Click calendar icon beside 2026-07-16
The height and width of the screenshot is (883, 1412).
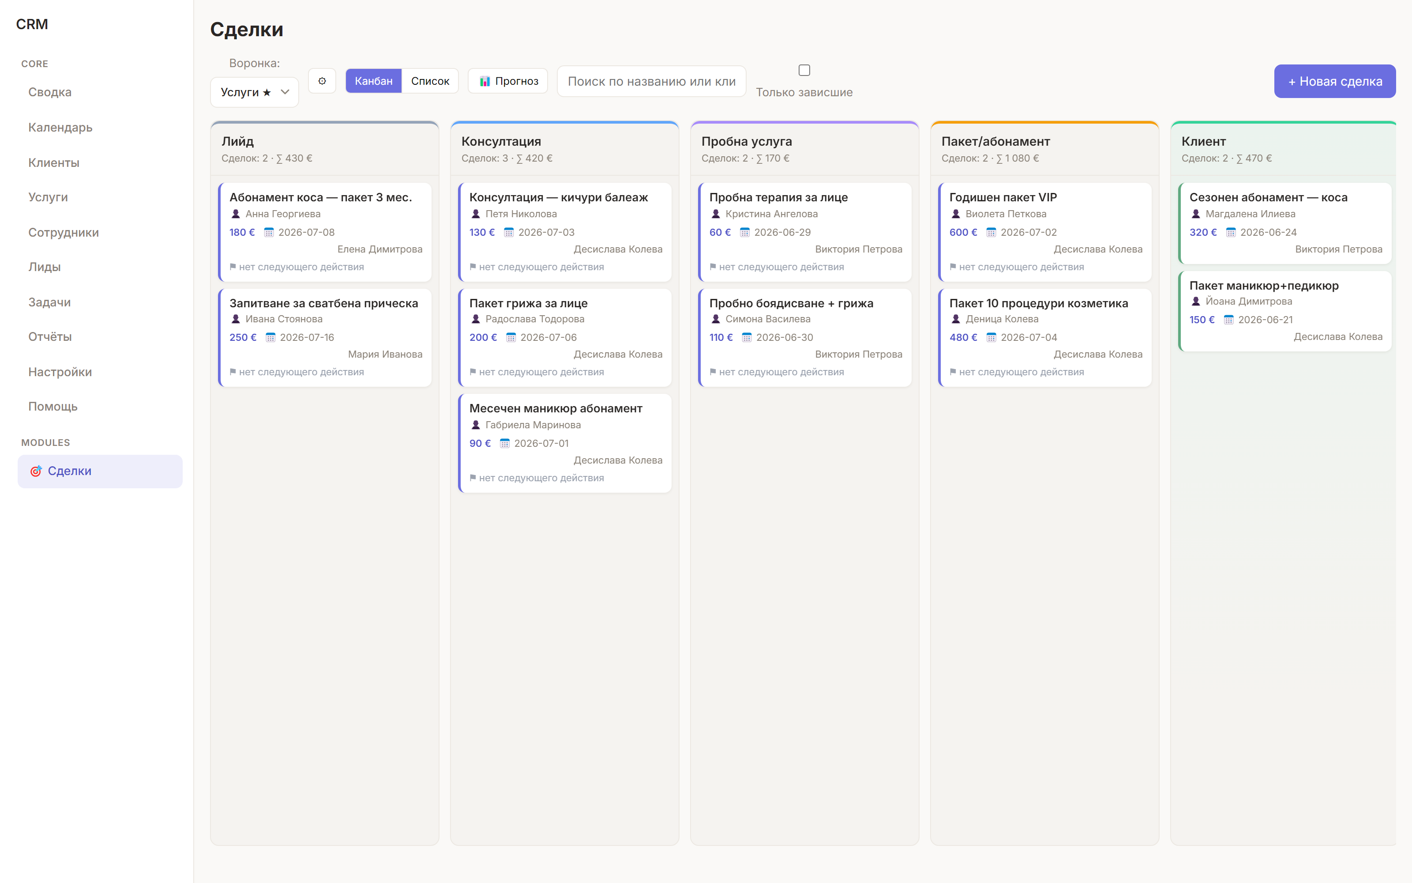271,338
